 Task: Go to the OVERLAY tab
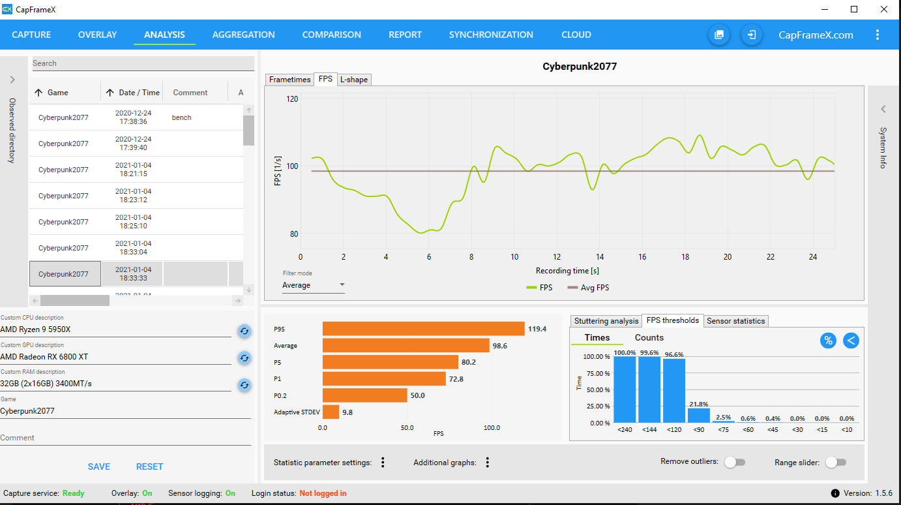[x=97, y=35]
